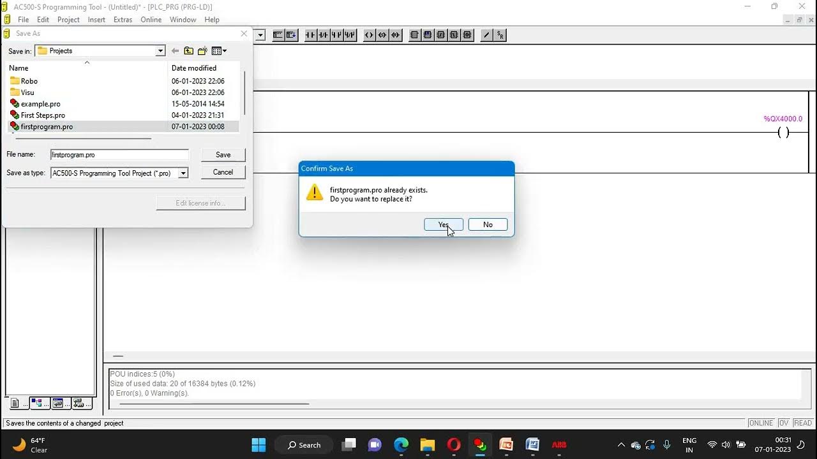Go up one folder level
817x459 pixels.
(188, 51)
